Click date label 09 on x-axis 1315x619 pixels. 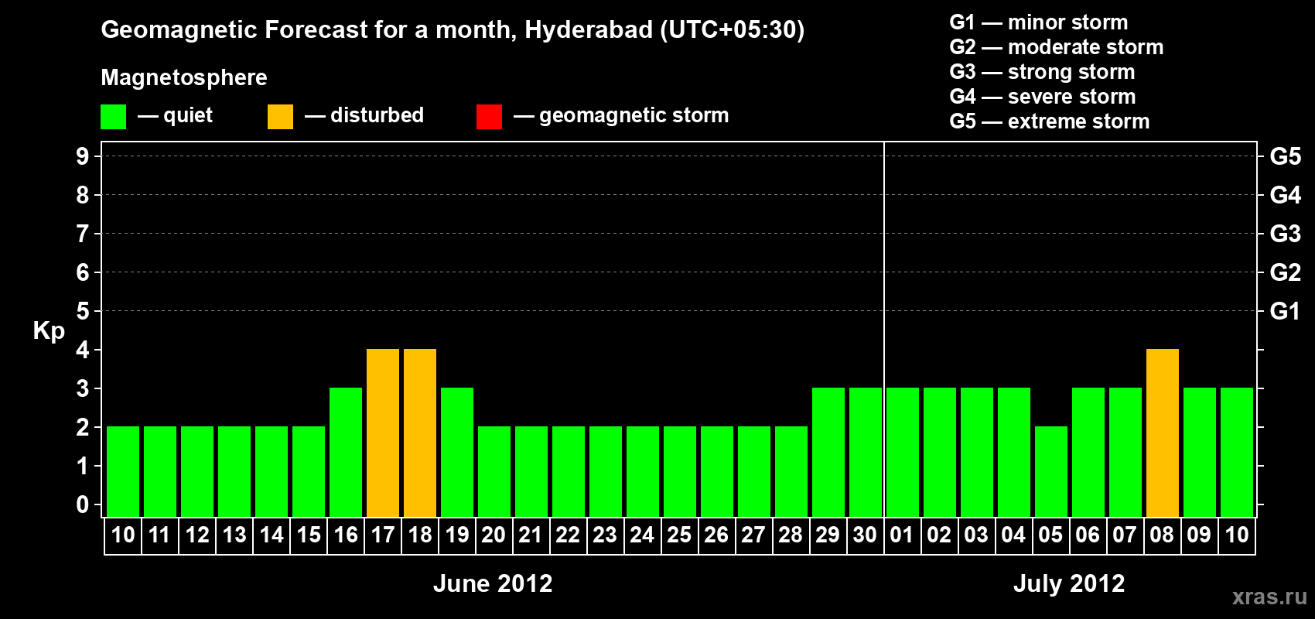(x=1199, y=535)
